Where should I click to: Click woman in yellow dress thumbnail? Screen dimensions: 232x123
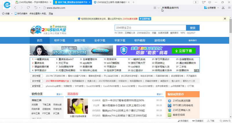pyautogui.click(x=78, y=106)
